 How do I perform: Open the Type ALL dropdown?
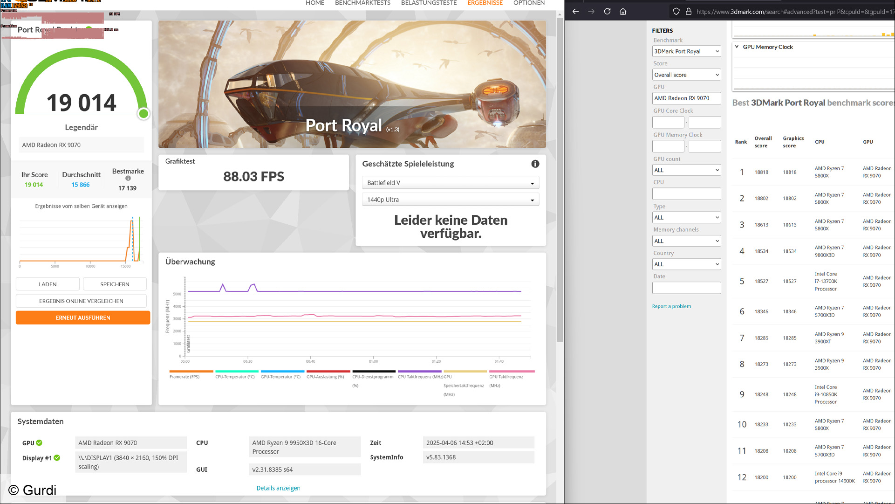(x=687, y=217)
